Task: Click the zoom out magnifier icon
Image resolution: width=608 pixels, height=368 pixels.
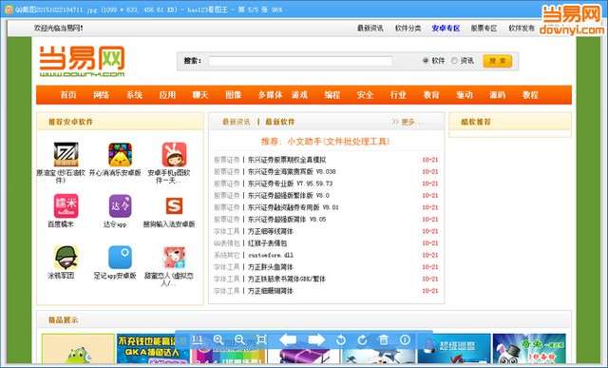Action: click(x=239, y=340)
